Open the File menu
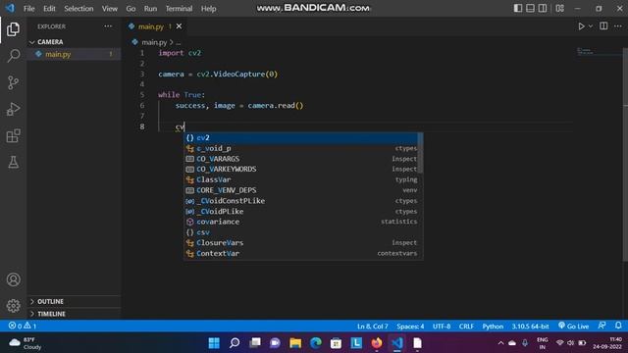This screenshot has width=628, height=353. [29, 9]
